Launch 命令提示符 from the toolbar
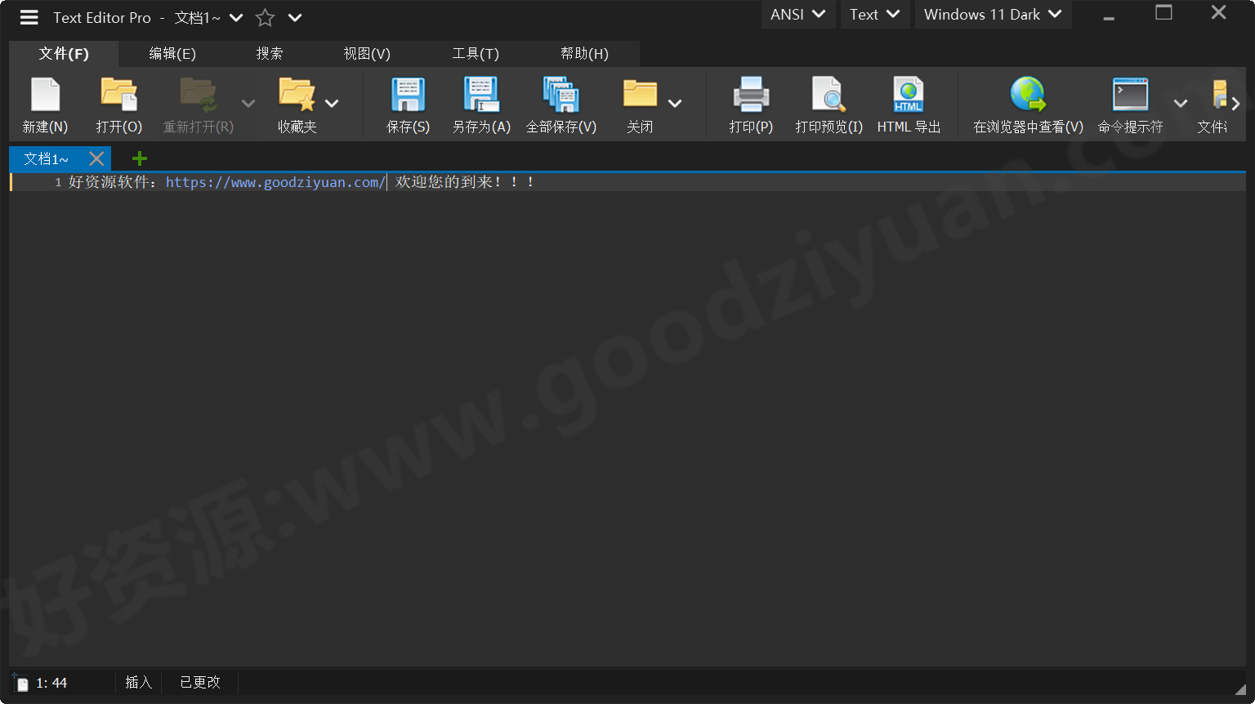This screenshot has width=1255, height=704. click(1130, 104)
